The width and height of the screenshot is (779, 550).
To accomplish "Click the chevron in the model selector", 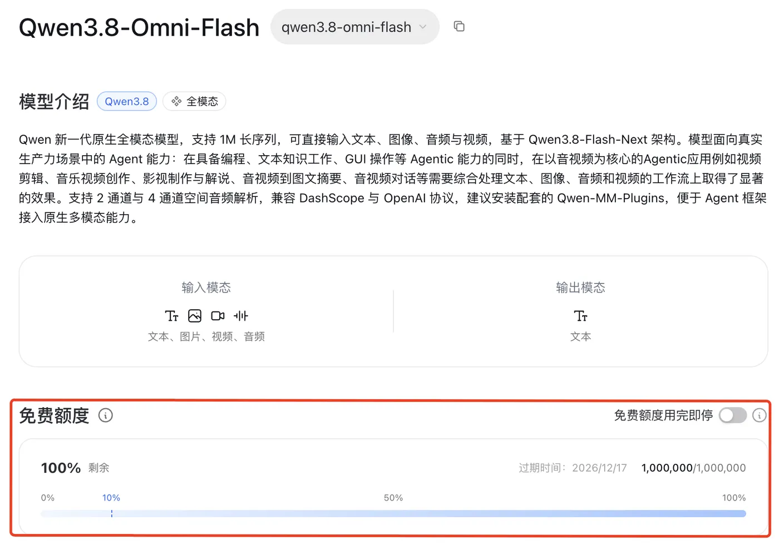I will pyautogui.click(x=423, y=27).
